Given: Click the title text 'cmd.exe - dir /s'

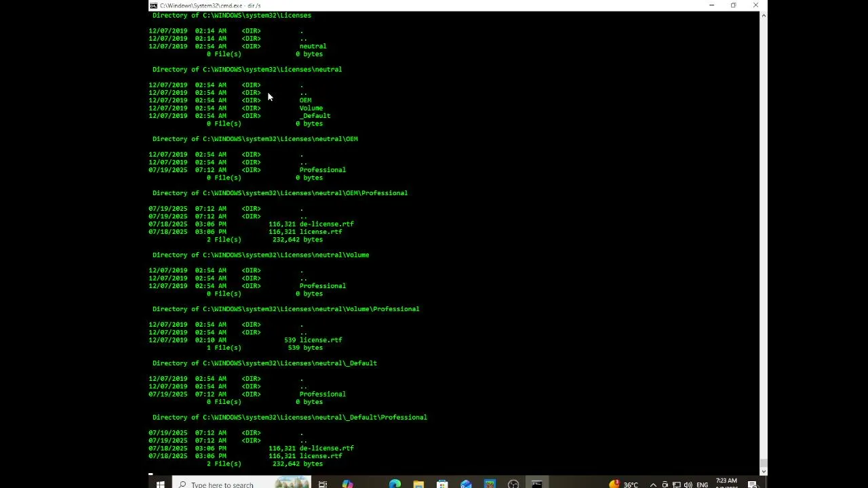Looking at the screenshot, I should tap(210, 5).
